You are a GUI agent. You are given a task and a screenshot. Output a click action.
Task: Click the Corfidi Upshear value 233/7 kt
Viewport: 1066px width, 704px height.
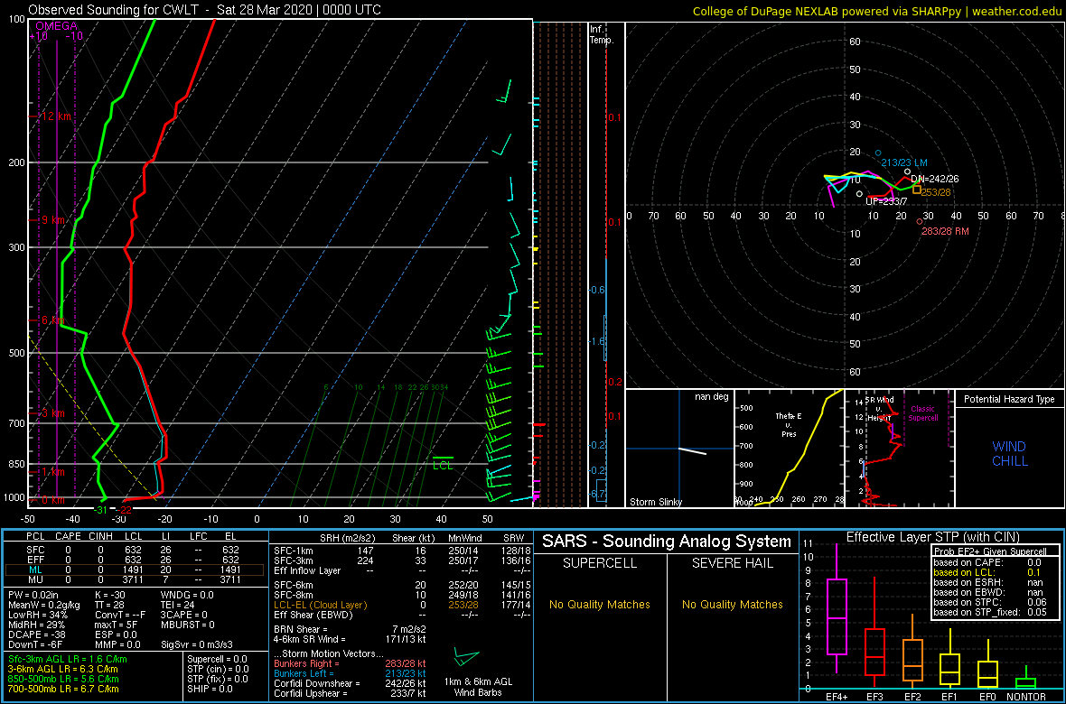[x=408, y=694]
